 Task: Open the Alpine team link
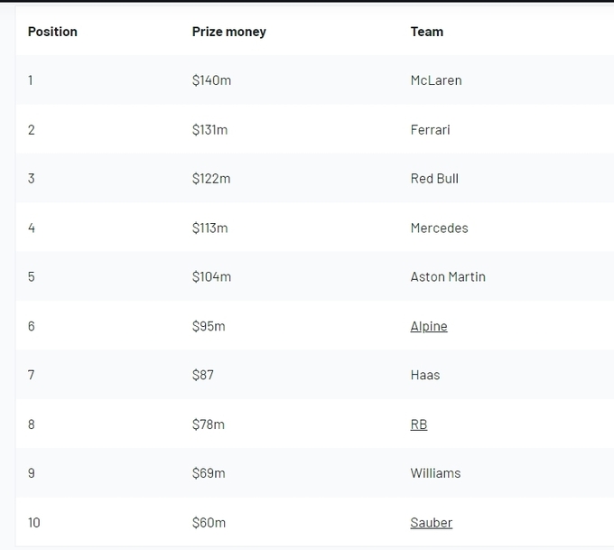[x=429, y=326]
